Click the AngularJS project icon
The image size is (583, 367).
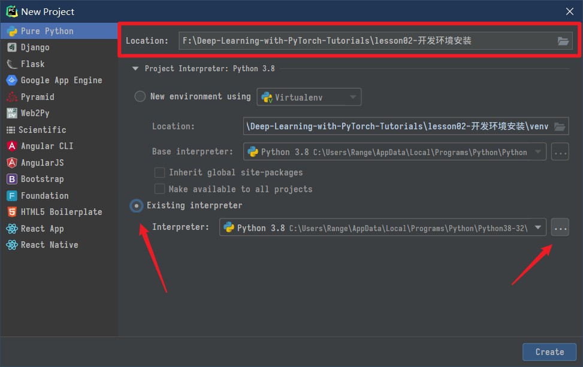point(12,162)
